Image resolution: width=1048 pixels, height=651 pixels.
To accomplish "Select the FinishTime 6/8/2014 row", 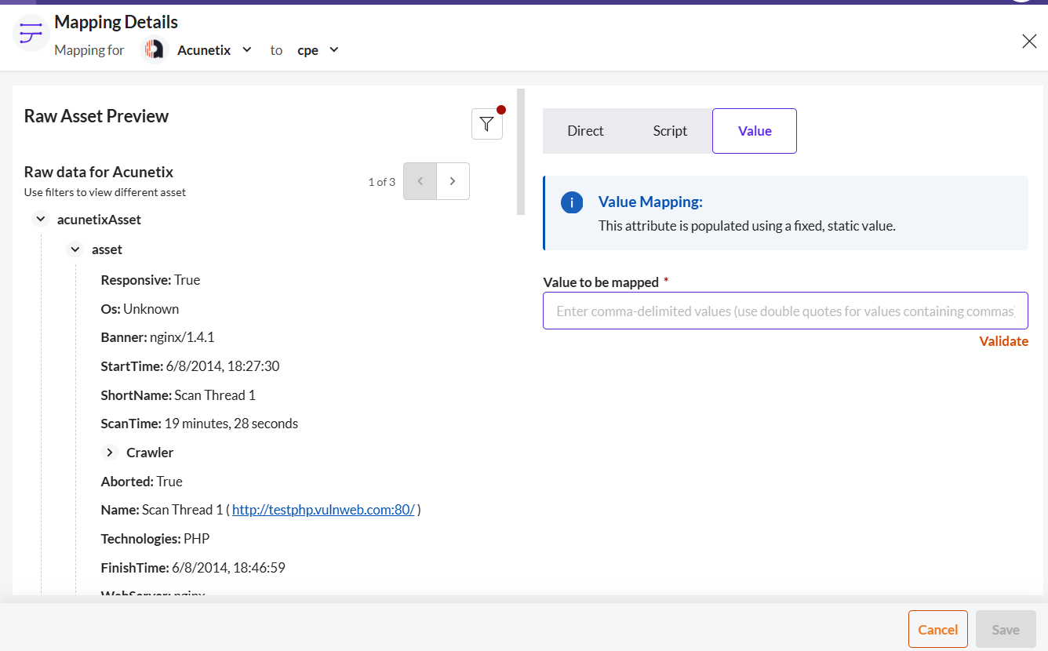I will (x=193, y=568).
